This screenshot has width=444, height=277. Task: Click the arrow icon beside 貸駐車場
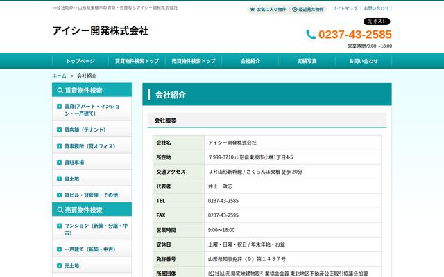click(x=59, y=162)
